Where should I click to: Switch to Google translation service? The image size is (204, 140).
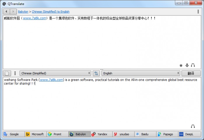click(14, 134)
